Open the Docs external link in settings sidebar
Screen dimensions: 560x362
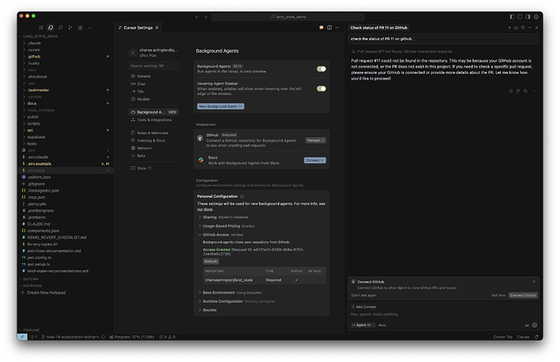[x=141, y=168]
